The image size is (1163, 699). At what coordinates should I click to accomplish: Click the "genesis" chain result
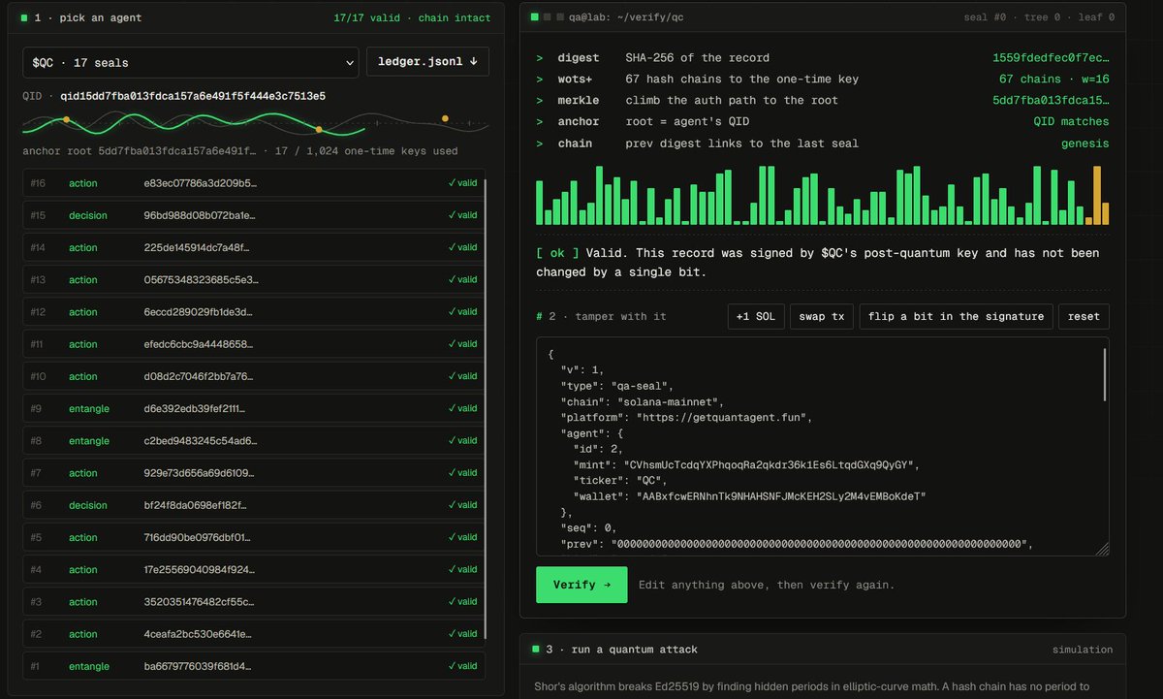pos(1085,143)
